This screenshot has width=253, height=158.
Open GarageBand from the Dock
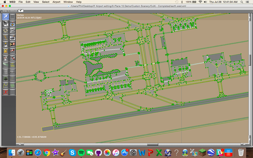64,152
